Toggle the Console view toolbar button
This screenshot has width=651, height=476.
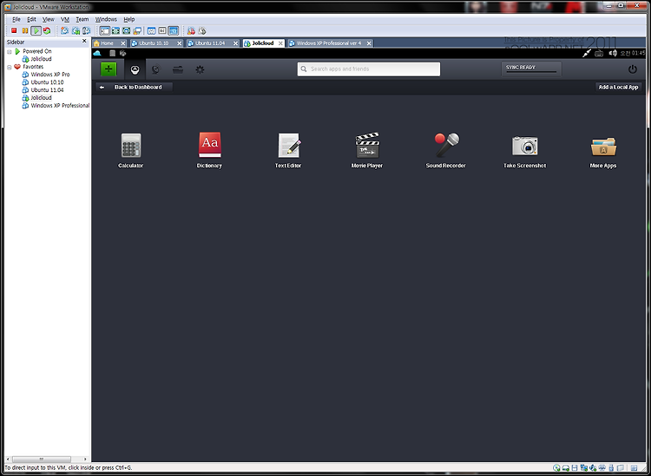click(x=174, y=30)
